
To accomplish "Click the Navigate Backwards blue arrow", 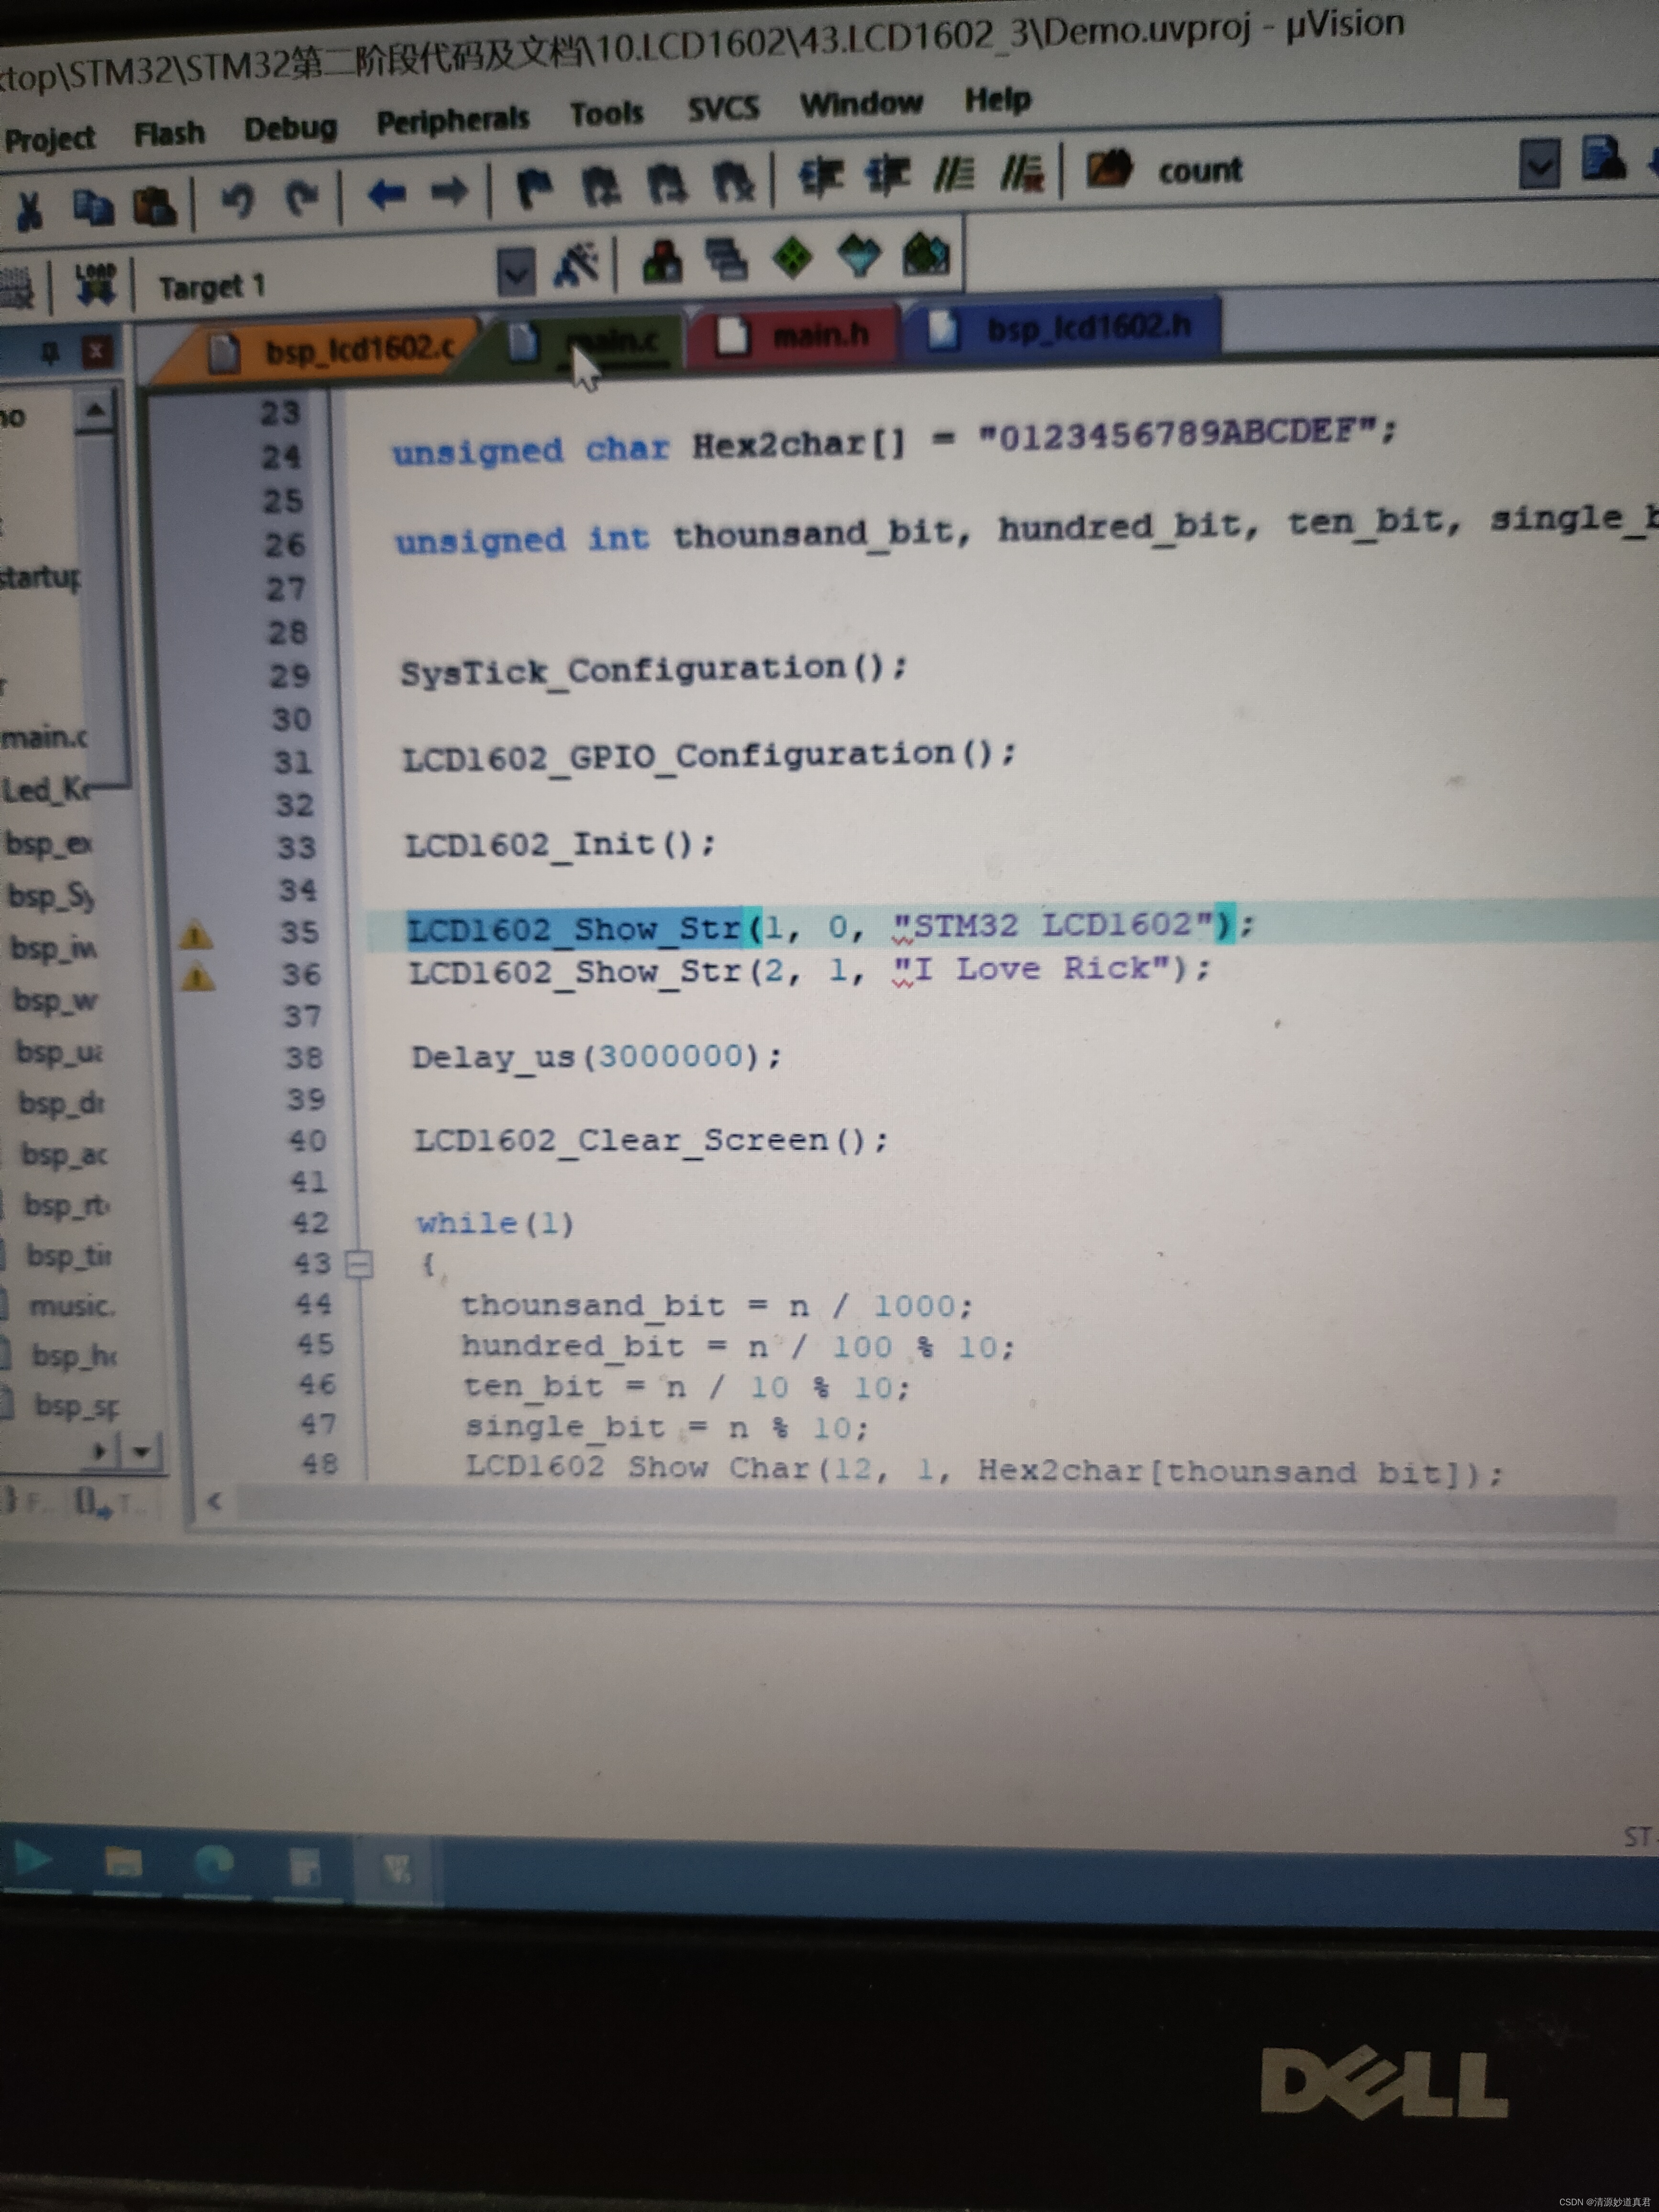I will [x=386, y=194].
